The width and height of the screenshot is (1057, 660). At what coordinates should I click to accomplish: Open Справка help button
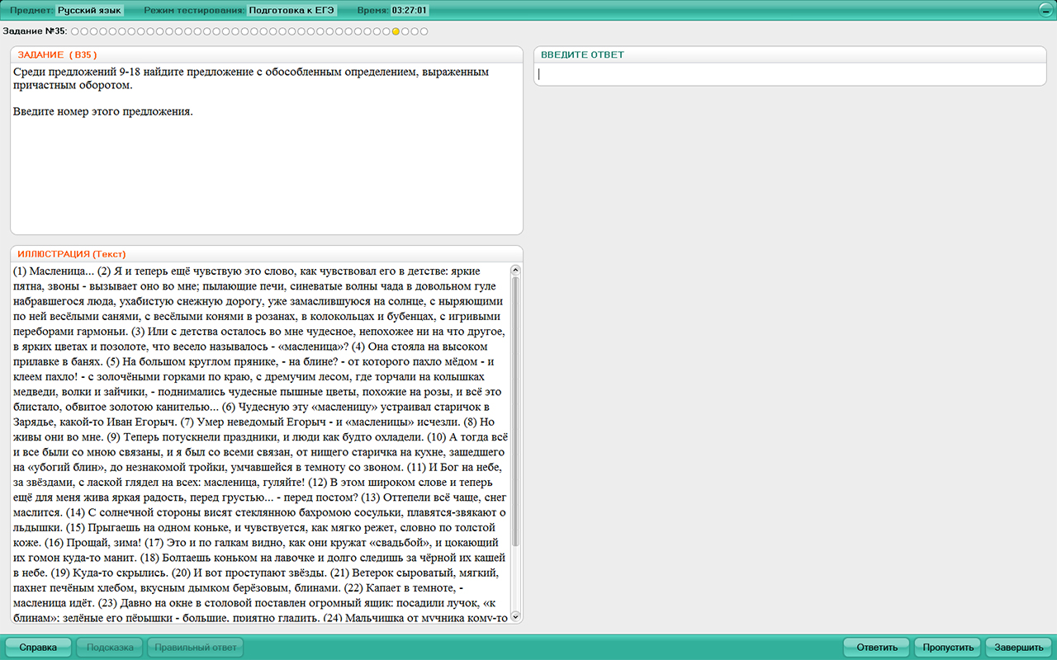point(38,648)
